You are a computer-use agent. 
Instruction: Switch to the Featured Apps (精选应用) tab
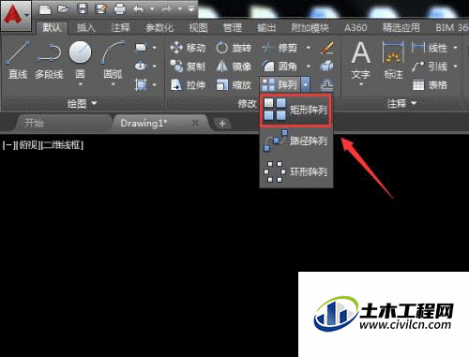click(401, 28)
